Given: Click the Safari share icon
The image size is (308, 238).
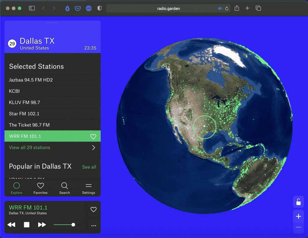Looking at the screenshot, I should coord(237,8).
